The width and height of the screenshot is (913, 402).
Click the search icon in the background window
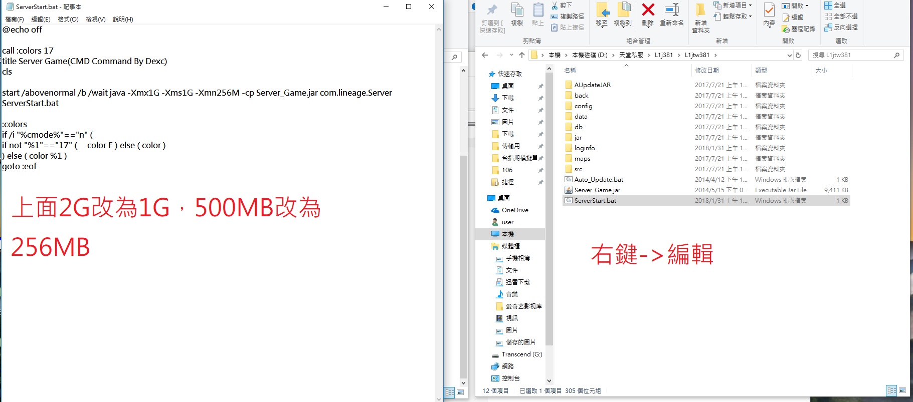click(454, 58)
